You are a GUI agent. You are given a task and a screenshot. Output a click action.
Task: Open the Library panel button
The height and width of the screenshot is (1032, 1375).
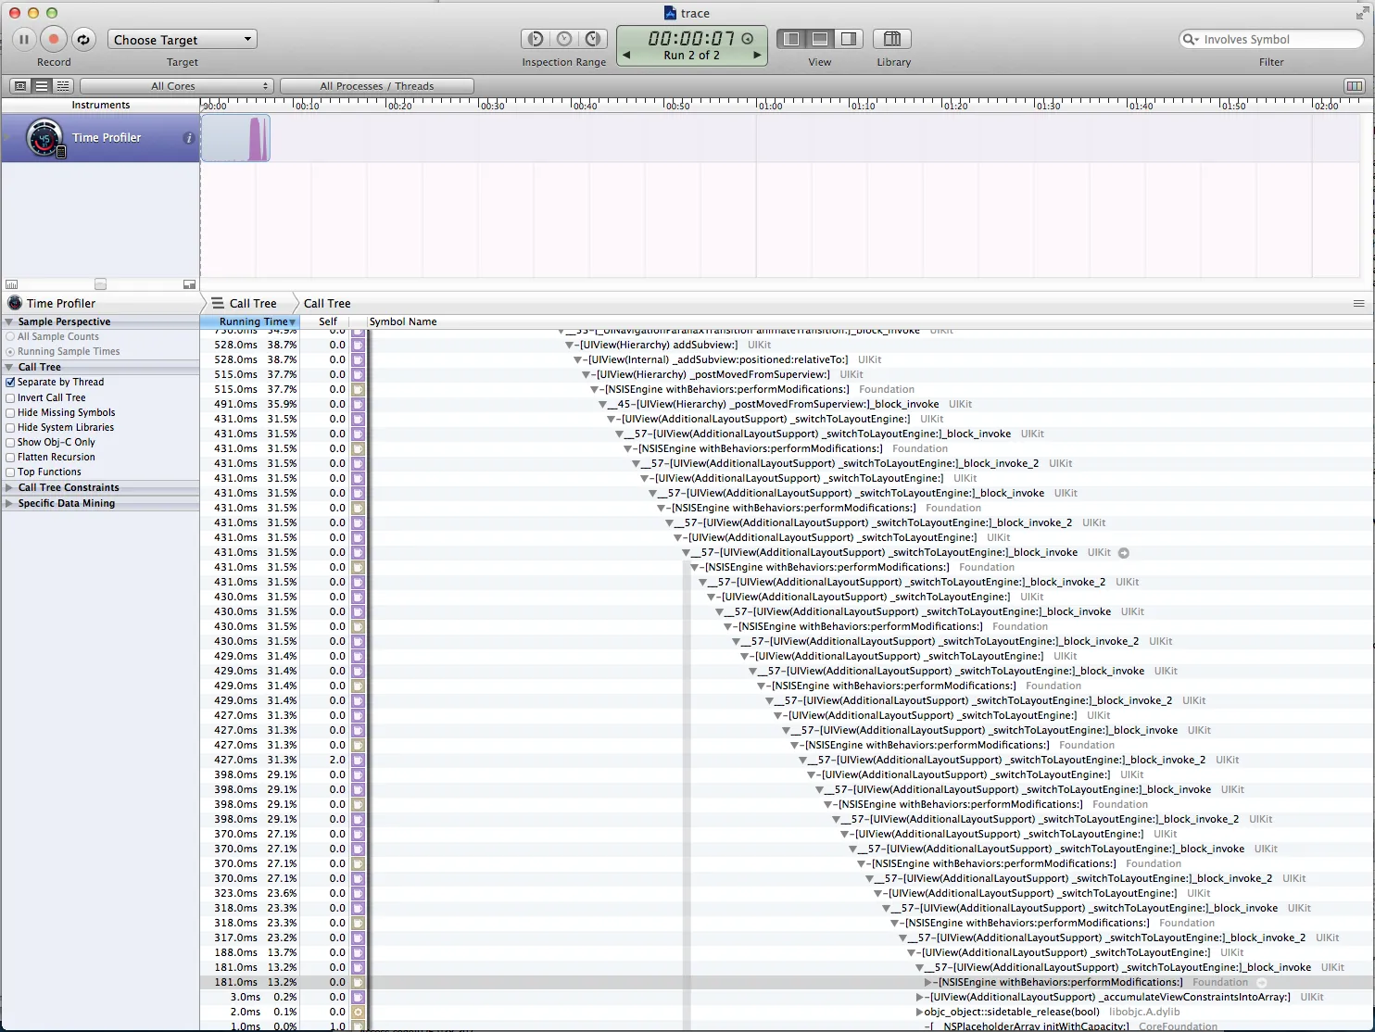click(x=892, y=39)
